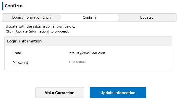
Task: Click bracketed [Update Information] text in instructions
Action: coord(32,31)
